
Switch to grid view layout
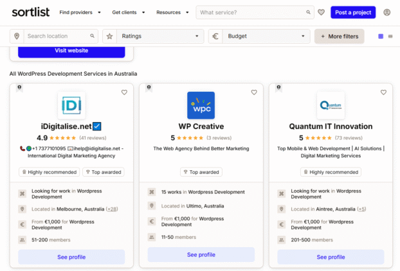[381, 36]
